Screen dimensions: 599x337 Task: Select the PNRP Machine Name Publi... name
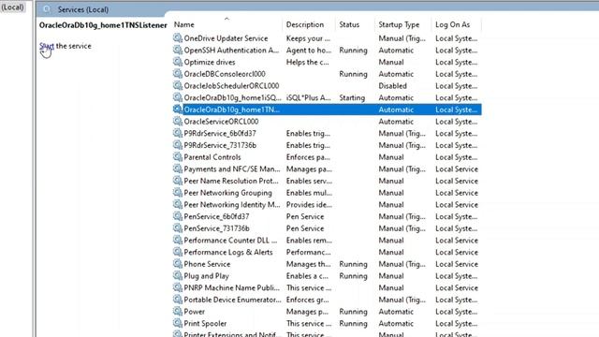pos(231,287)
